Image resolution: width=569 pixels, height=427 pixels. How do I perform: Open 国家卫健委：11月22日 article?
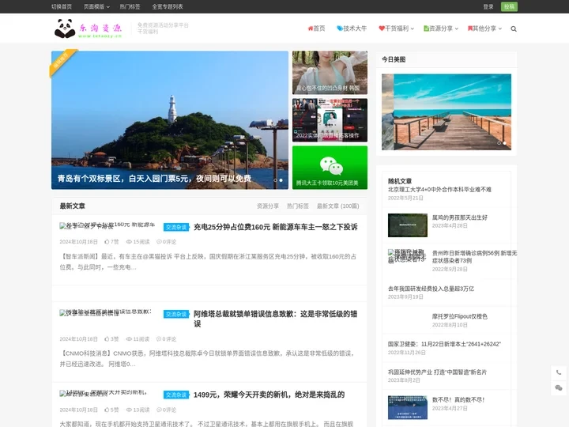(x=444, y=344)
